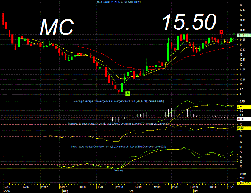Click the 08/08 date on the time axis

pos(82,187)
